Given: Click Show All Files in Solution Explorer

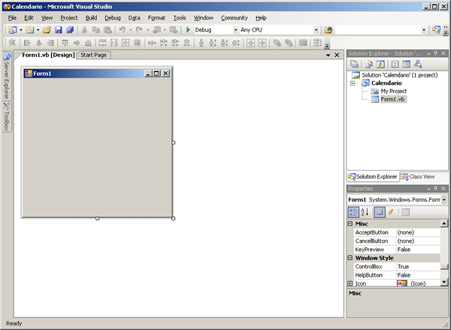Looking at the screenshot, I should [369, 64].
